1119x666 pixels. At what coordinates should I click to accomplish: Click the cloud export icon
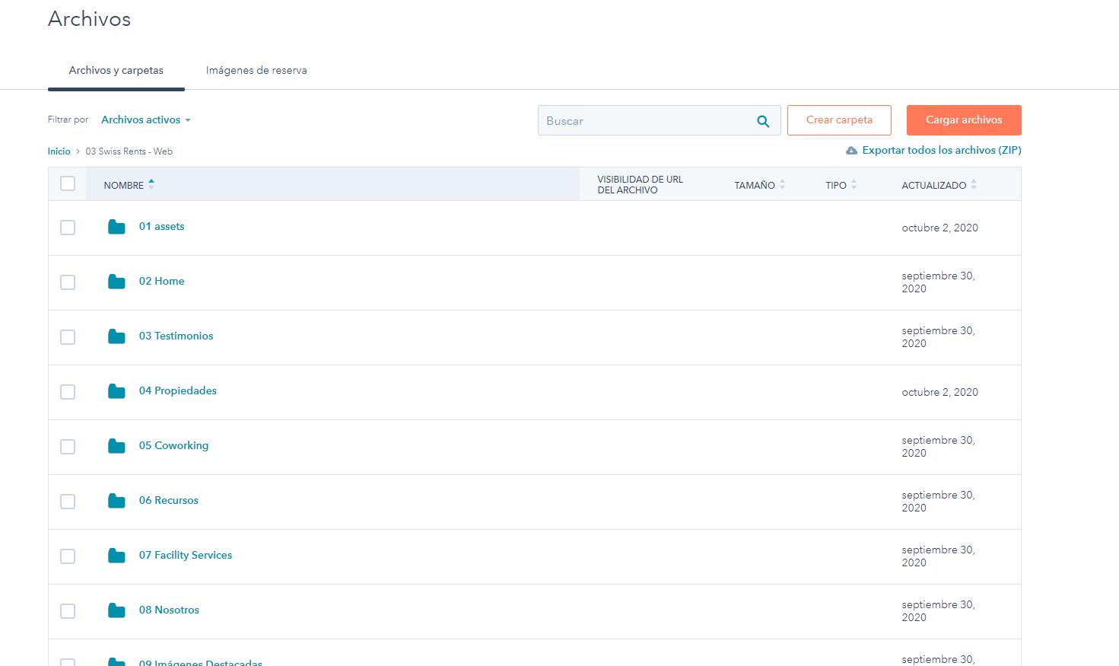[851, 151]
